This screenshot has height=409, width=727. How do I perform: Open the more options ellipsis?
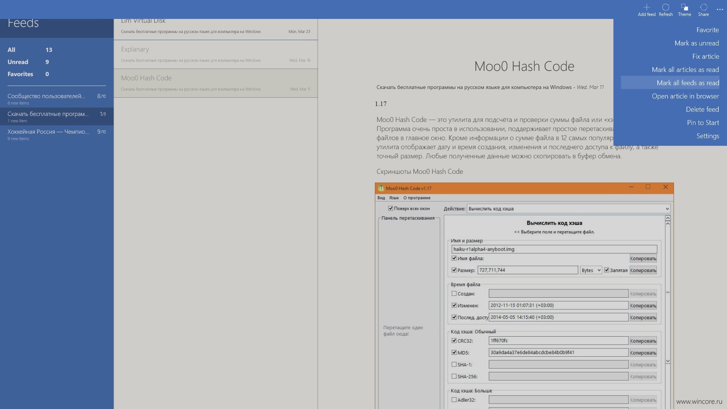pyautogui.click(x=719, y=9)
